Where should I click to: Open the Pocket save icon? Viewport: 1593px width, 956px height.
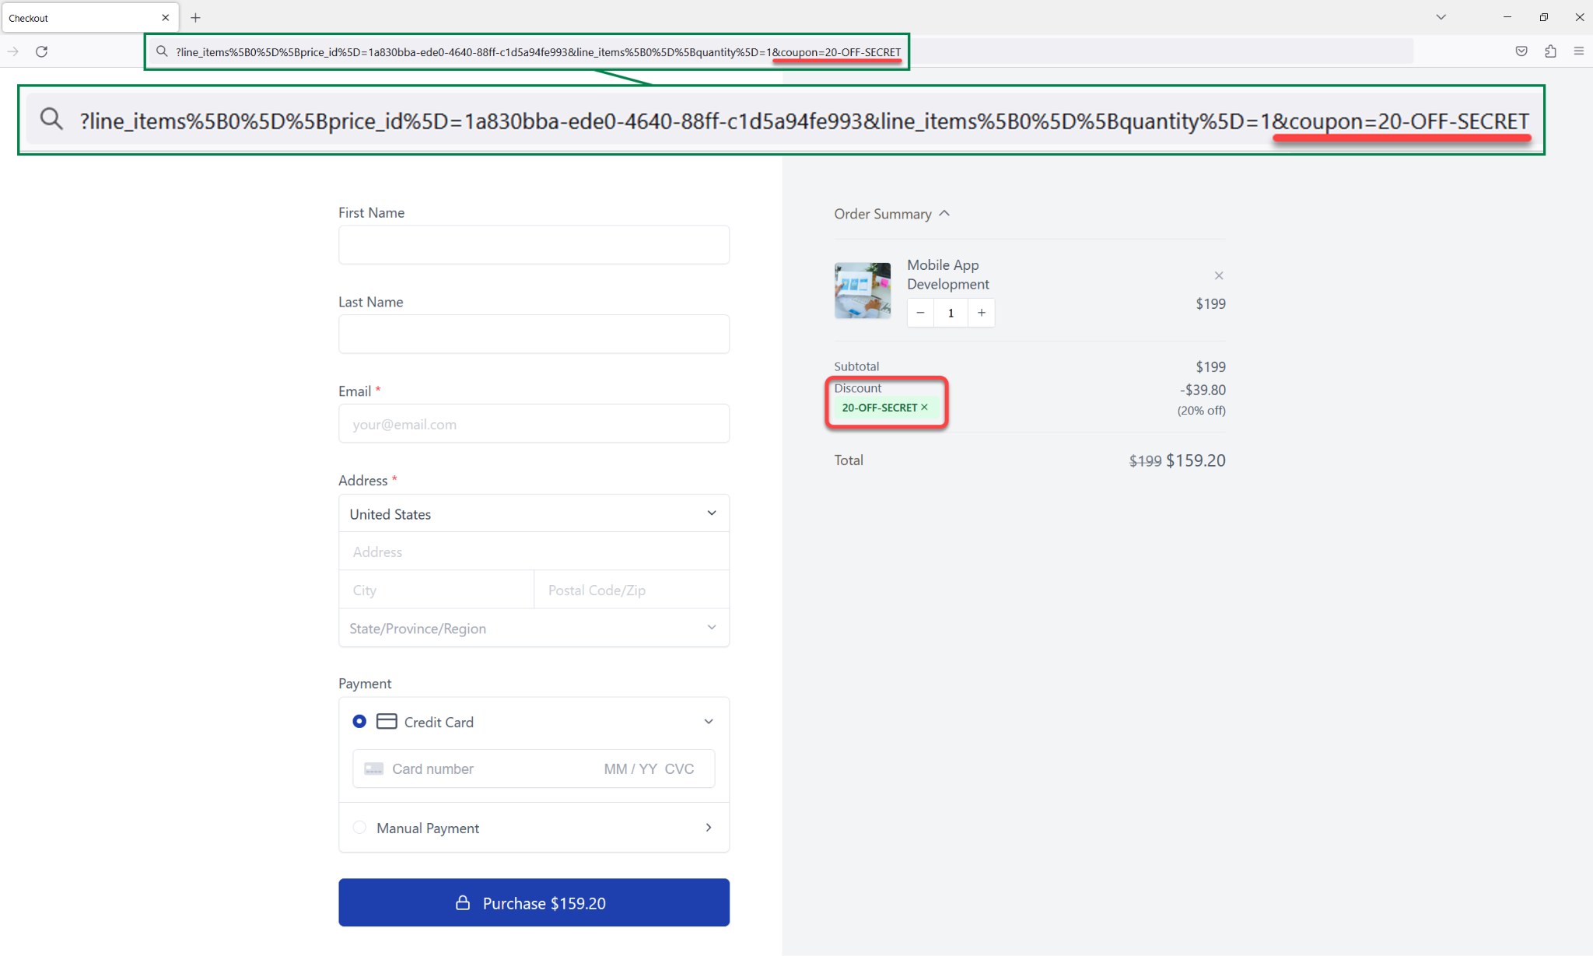(x=1521, y=51)
